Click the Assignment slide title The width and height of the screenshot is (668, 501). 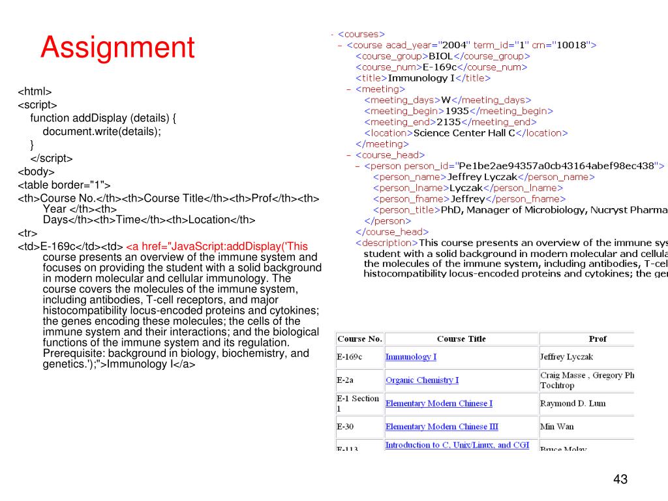117,47
